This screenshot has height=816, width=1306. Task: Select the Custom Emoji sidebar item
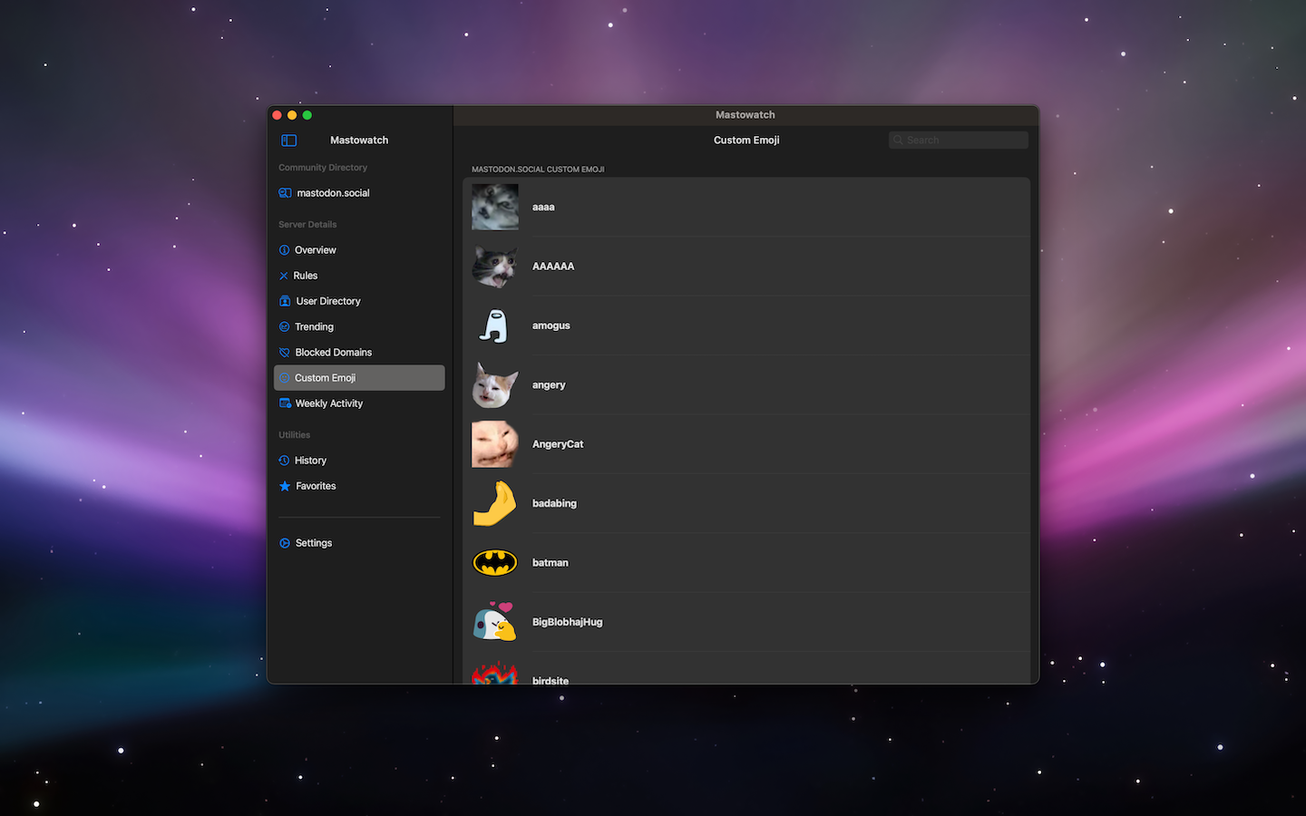[x=359, y=378]
